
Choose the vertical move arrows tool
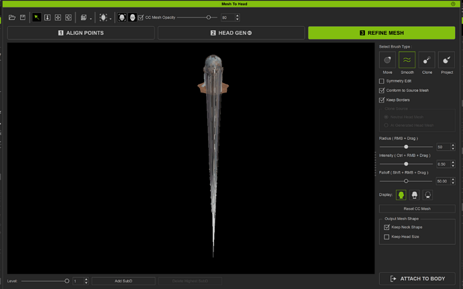point(47,17)
